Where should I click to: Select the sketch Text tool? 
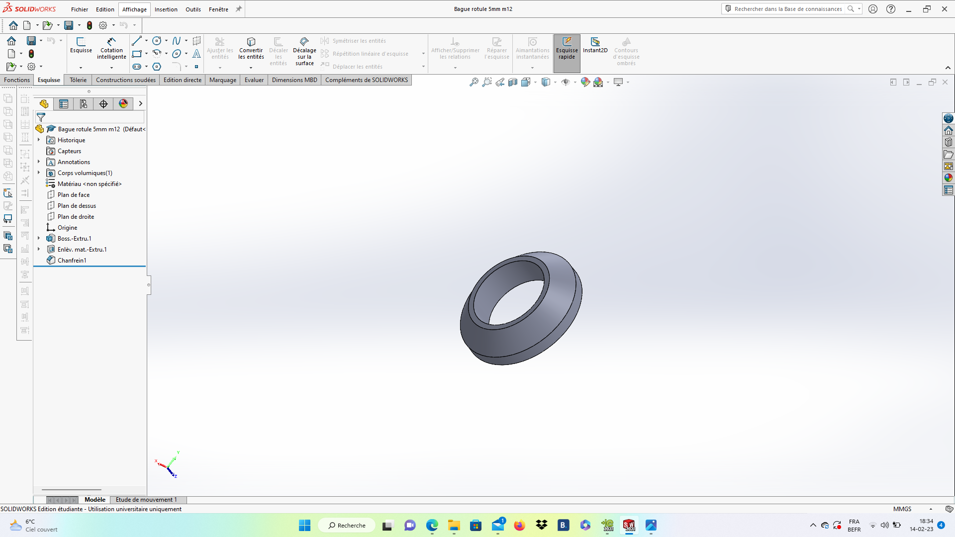(x=196, y=54)
